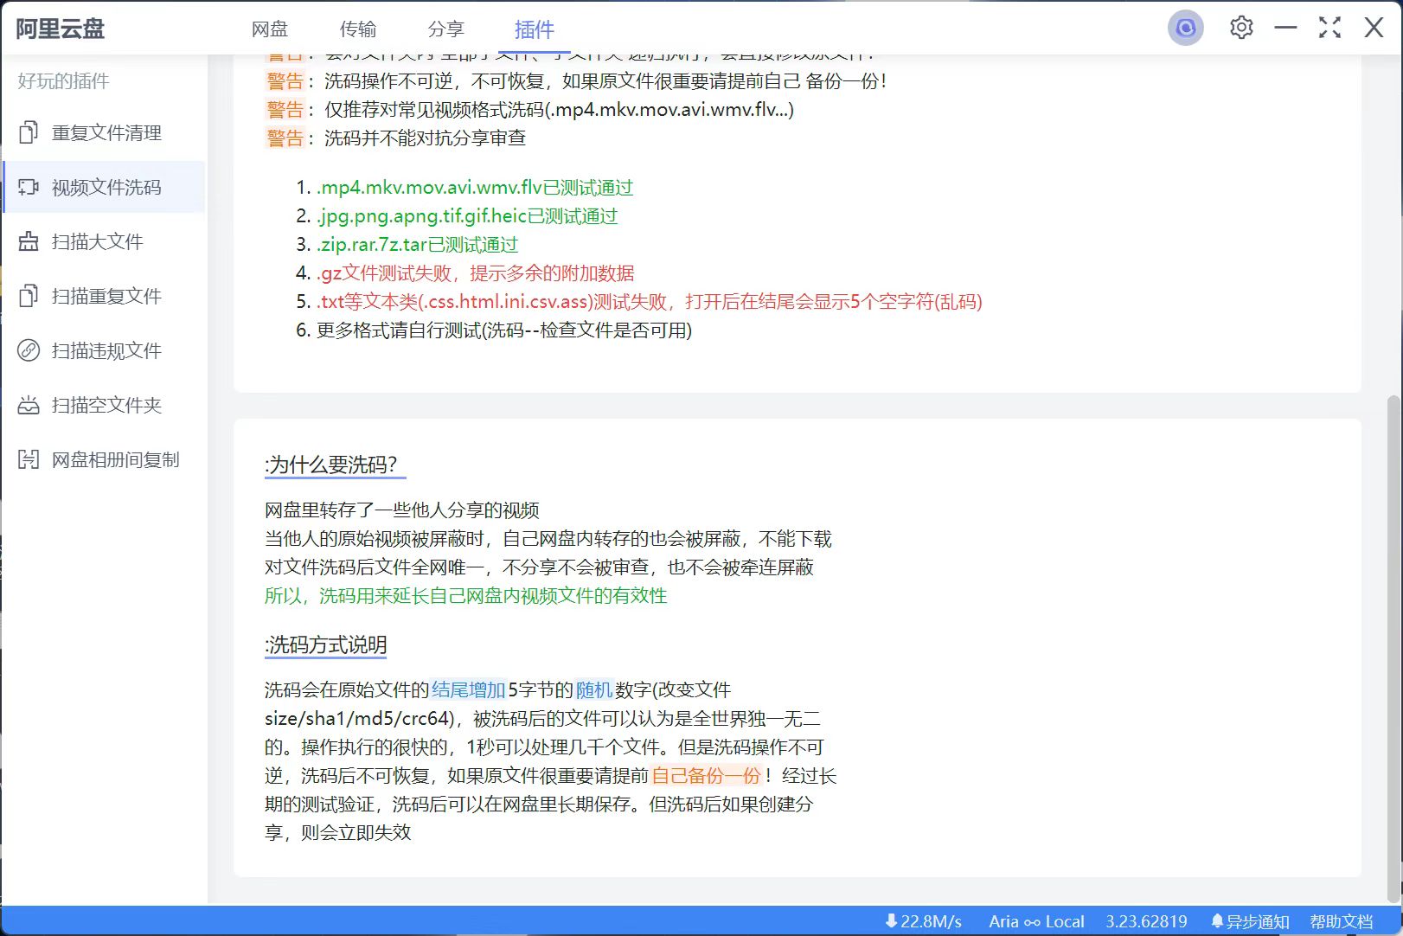
Task: Click the 更多格式请自行测试 line
Action: (504, 330)
